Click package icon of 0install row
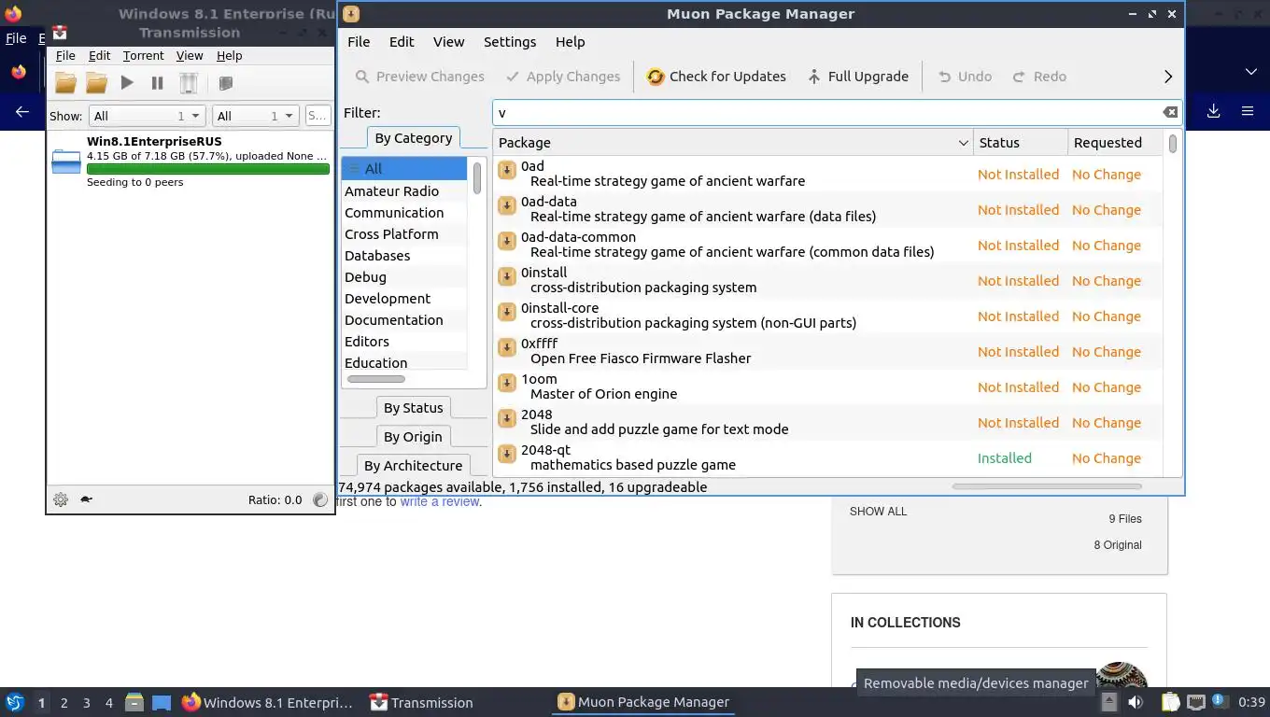1270x717 pixels. (507, 276)
